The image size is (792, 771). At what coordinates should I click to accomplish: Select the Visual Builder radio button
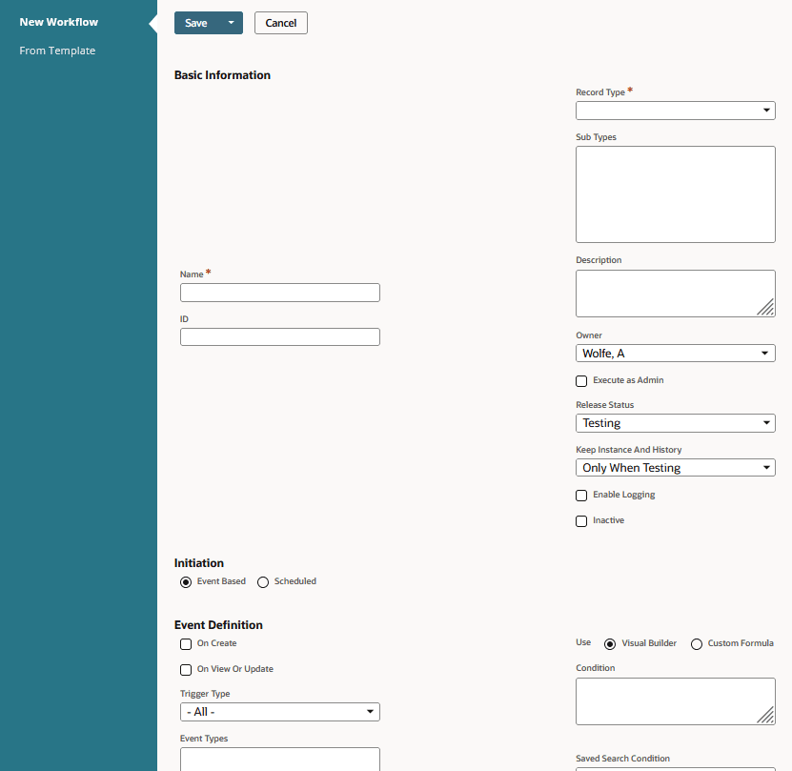(x=610, y=644)
